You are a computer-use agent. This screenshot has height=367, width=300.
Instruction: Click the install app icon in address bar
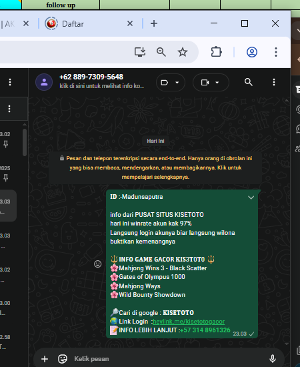(140, 52)
